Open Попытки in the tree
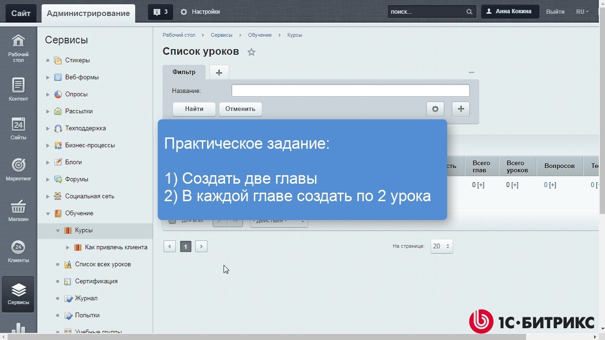 [x=87, y=315]
